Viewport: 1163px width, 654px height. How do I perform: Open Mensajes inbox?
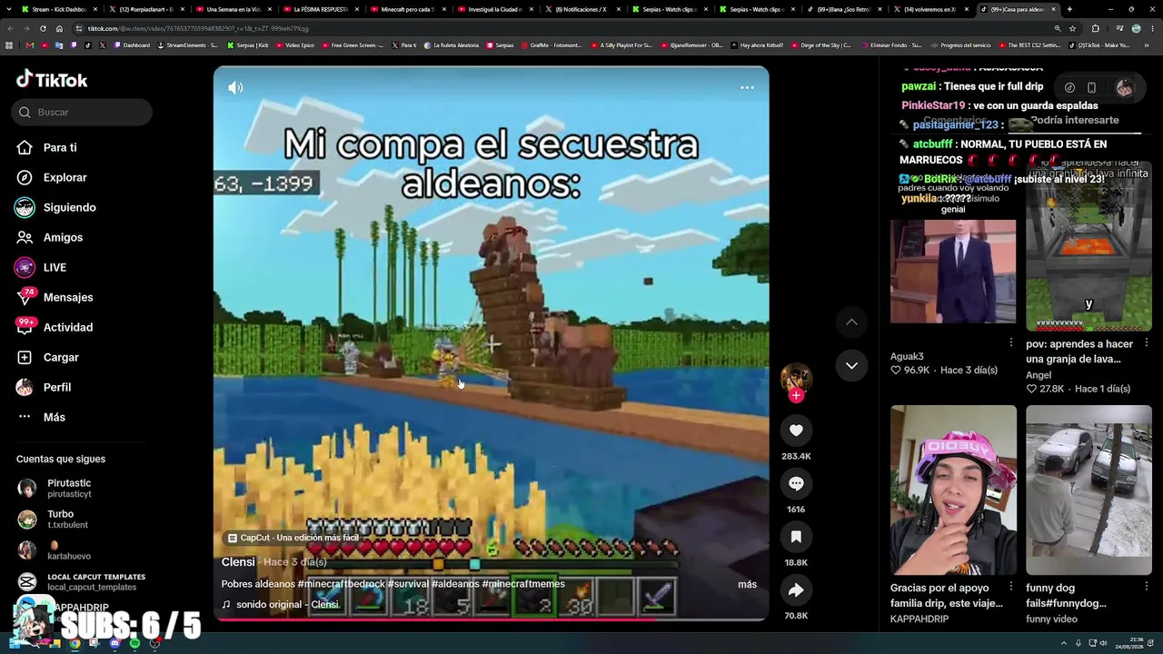click(x=68, y=297)
